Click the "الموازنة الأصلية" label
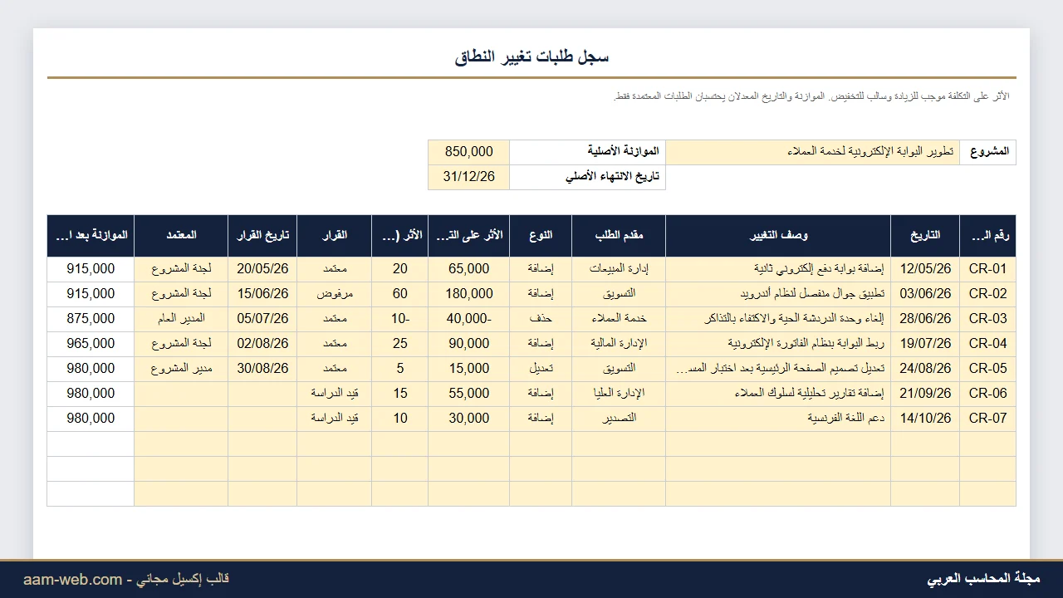Viewport: 1063px width, 598px height. [x=587, y=152]
